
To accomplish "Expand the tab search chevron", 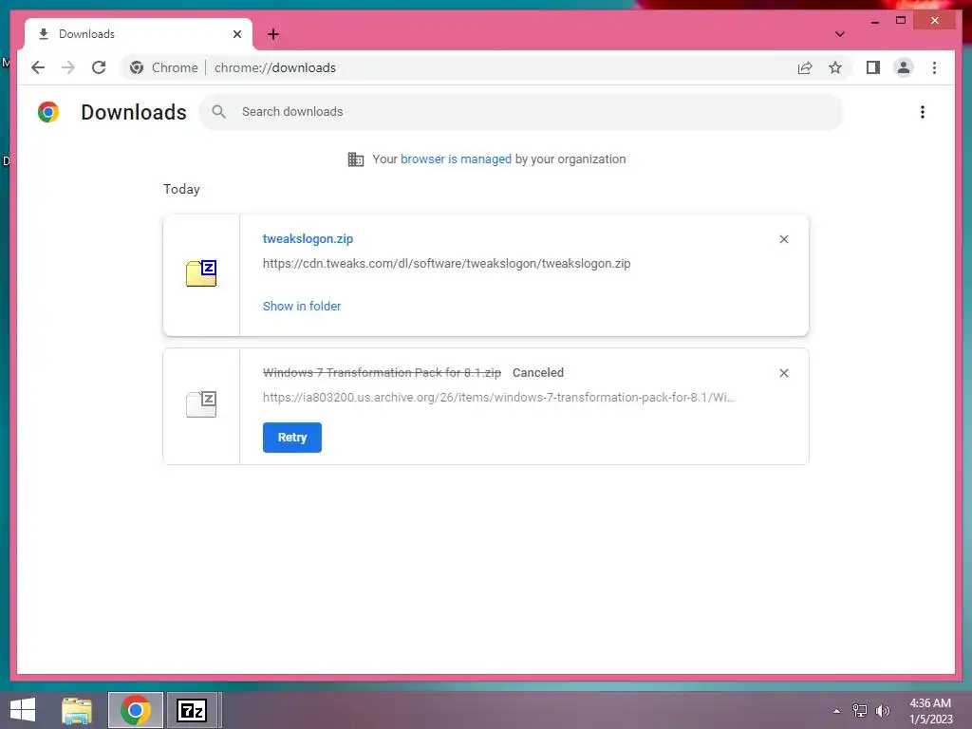I will pyautogui.click(x=839, y=34).
